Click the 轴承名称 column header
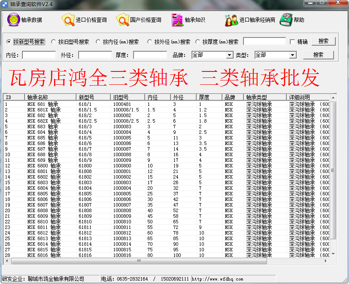 pyautogui.click(x=51, y=97)
